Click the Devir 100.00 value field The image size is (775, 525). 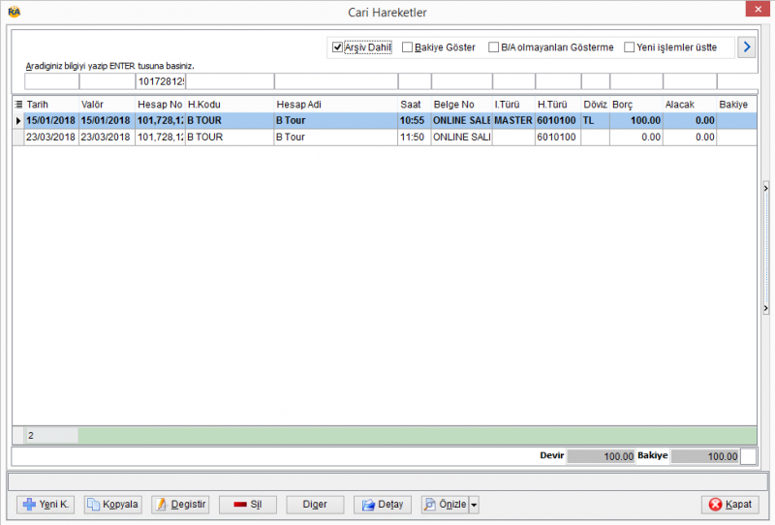(601, 456)
